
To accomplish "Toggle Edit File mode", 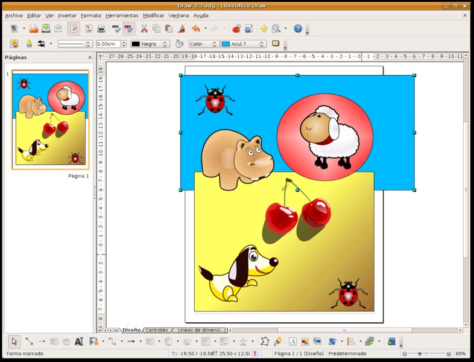I will pyautogui.click(x=74, y=28).
